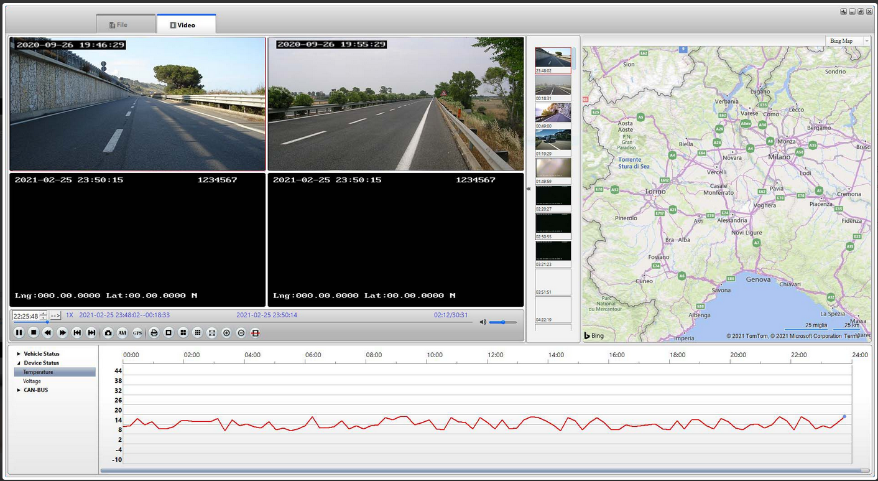Mute the audio with speaker icon
The image size is (878, 481).
(483, 322)
